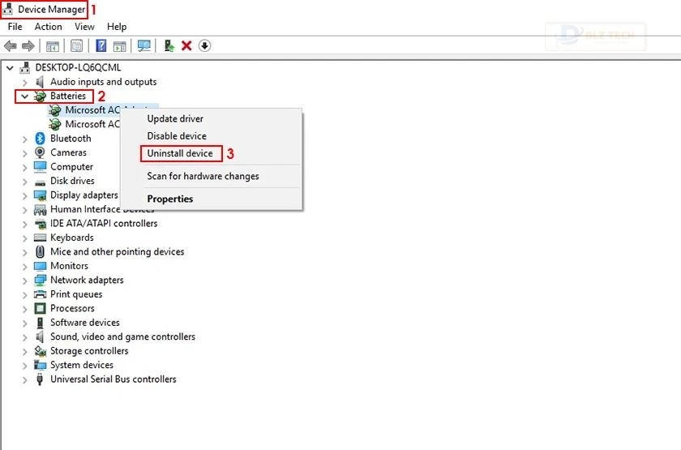
Task: Expand the Network adapters category
Action: click(x=24, y=280)
